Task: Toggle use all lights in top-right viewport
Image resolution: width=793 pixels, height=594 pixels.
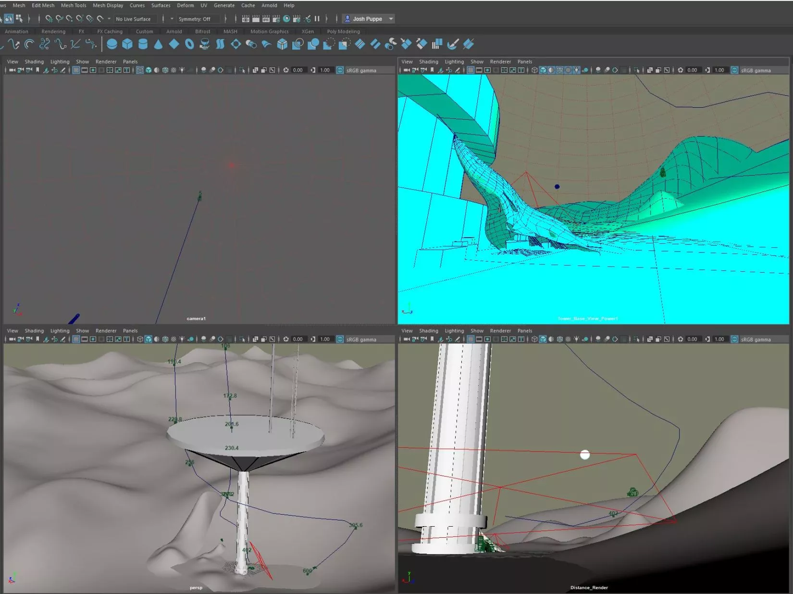Action: click(x=576, y=70)
